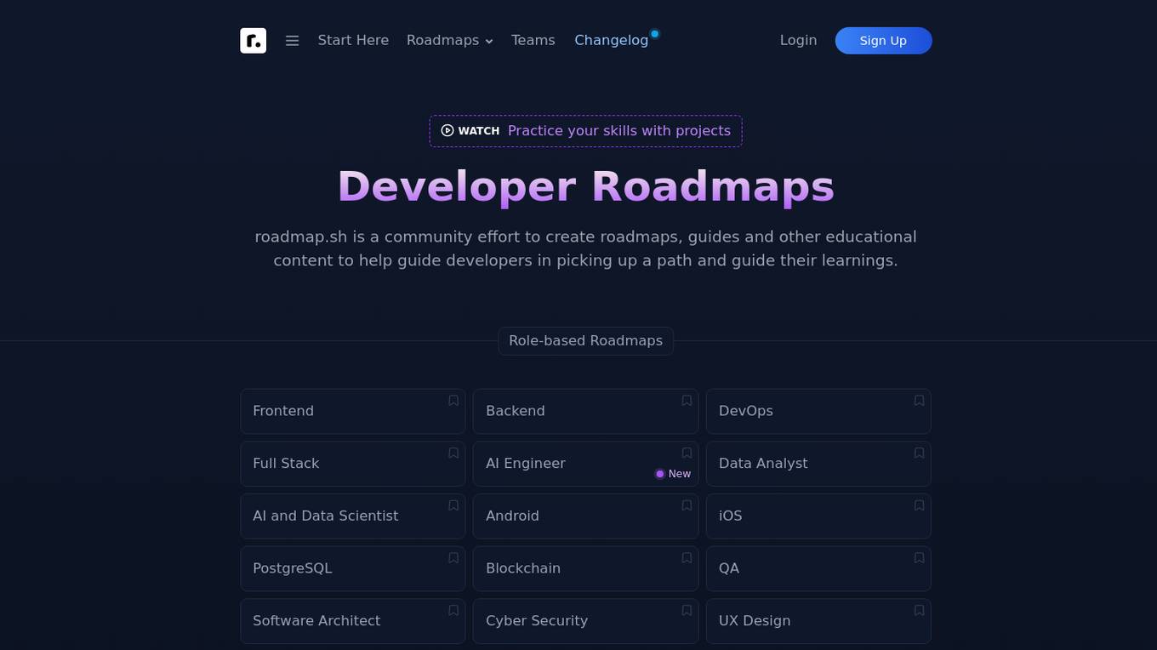Bookmark the Software Architect roadmap
Image resolution: width=1157 pixels, height=650 pixels.
point(453,611)
